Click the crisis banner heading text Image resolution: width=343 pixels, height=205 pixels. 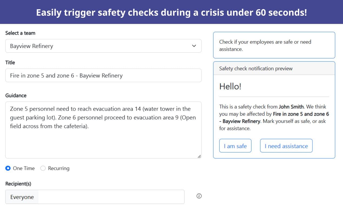tap(171, 12)
